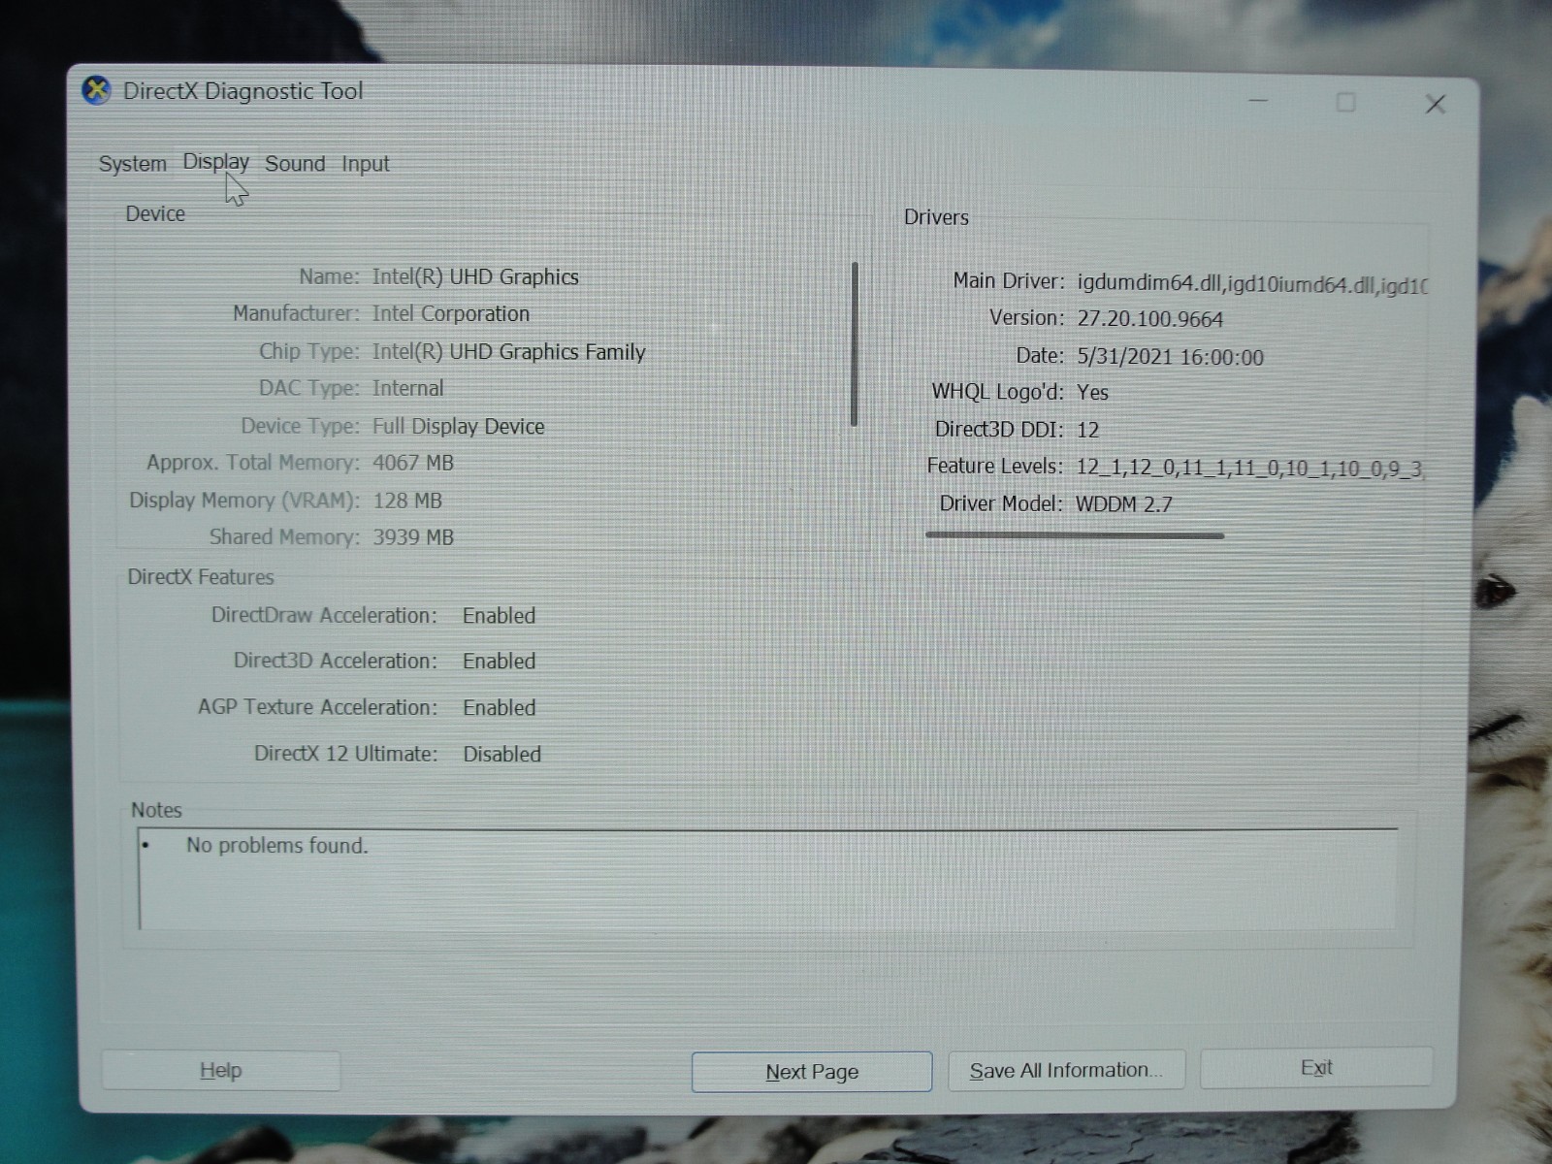Click the AGP Texture Acceleration 'Enabled' value
Image resolution: width=1552 pixels, height=1164 pixels.
500,708
